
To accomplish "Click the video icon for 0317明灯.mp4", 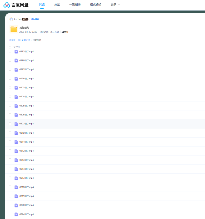I will [16, 178].
